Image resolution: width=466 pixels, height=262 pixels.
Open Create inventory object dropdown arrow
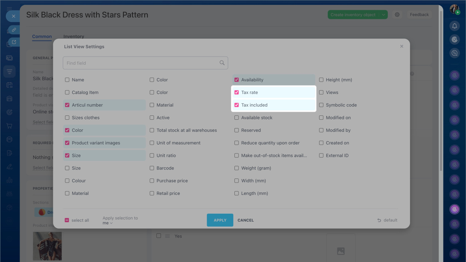[383, 15]
